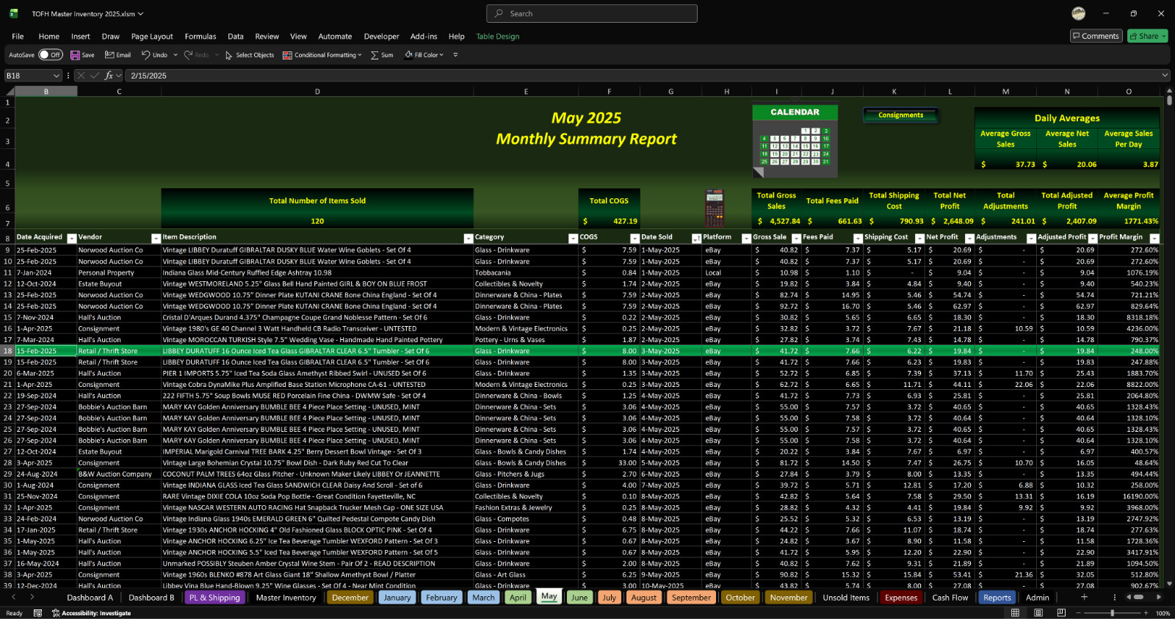
Task: Open Gross Sale filter dropdown
Action: (x=796, y=238)
